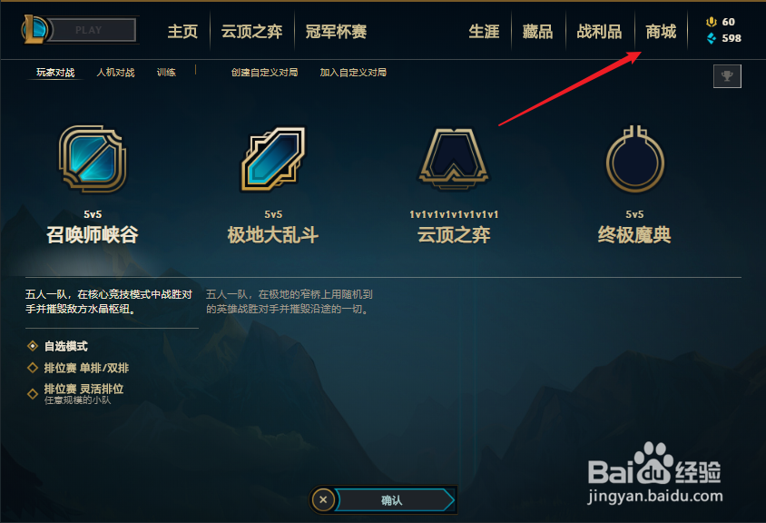Image resolution: width=766 pixels, height=523 pixels.
Task: Click the League of Legends logo icon
Action: (x=34, y=29)
